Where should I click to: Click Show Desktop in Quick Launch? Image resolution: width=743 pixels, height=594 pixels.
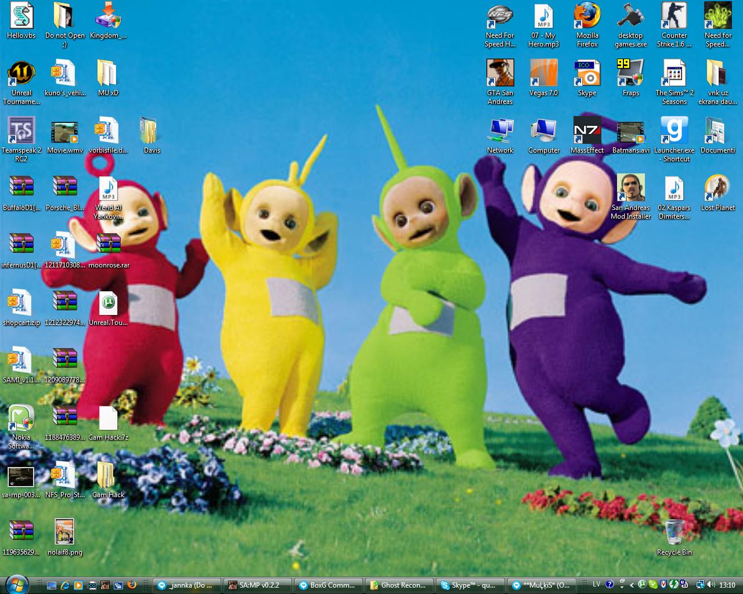(52, 585)
